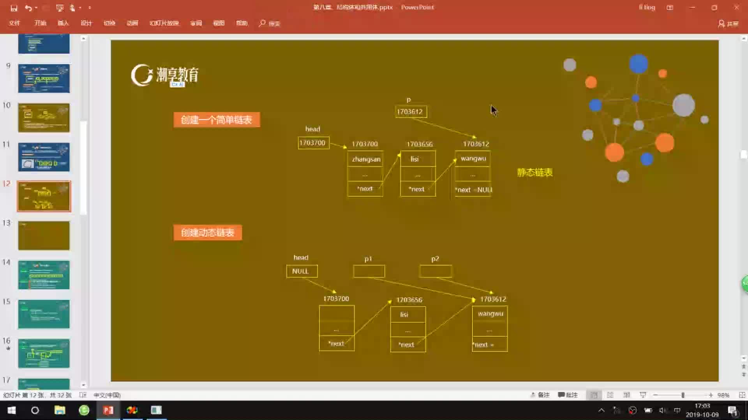This screenshot has width=748, height=420.
Task: Click the 共享 (Share) button
Action: (728, 24)
